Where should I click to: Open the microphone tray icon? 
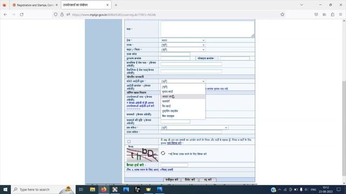point(301,189)
